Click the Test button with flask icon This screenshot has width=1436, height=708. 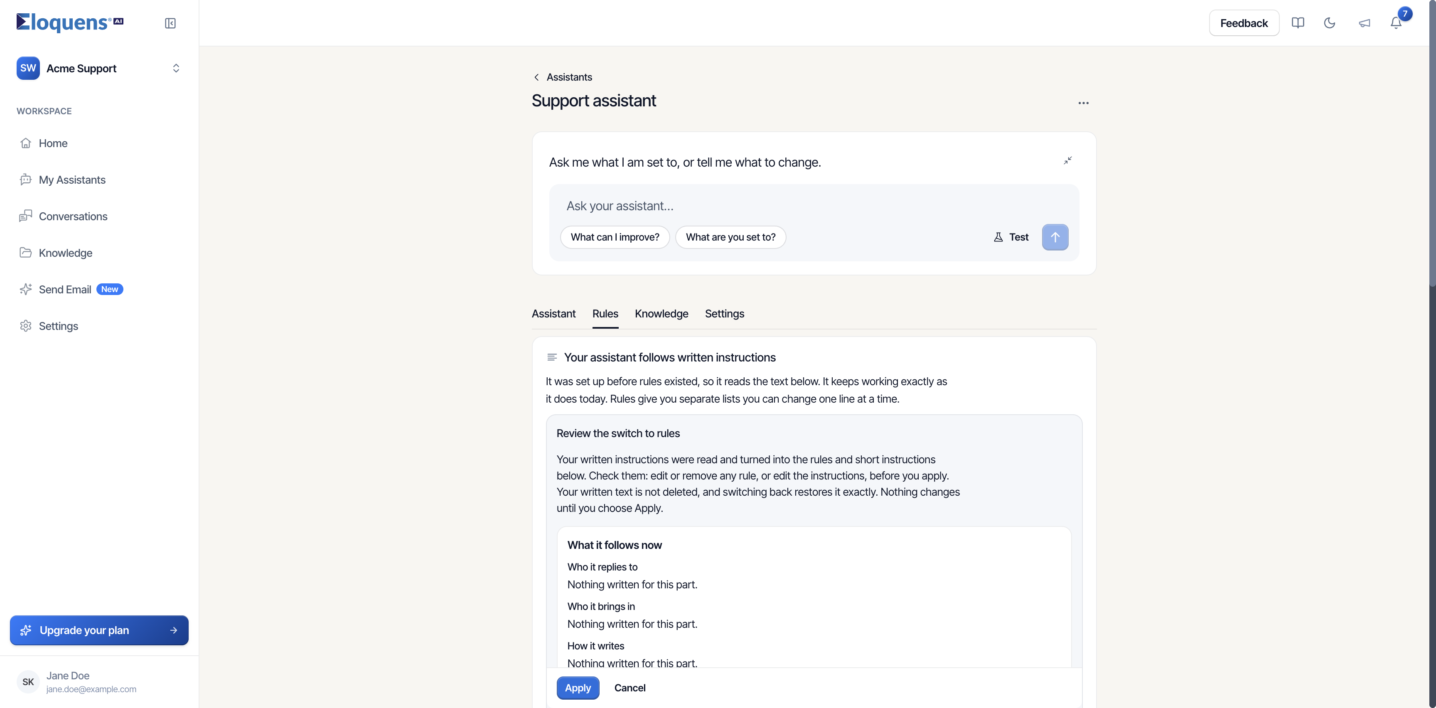(x=1011, y=237)
